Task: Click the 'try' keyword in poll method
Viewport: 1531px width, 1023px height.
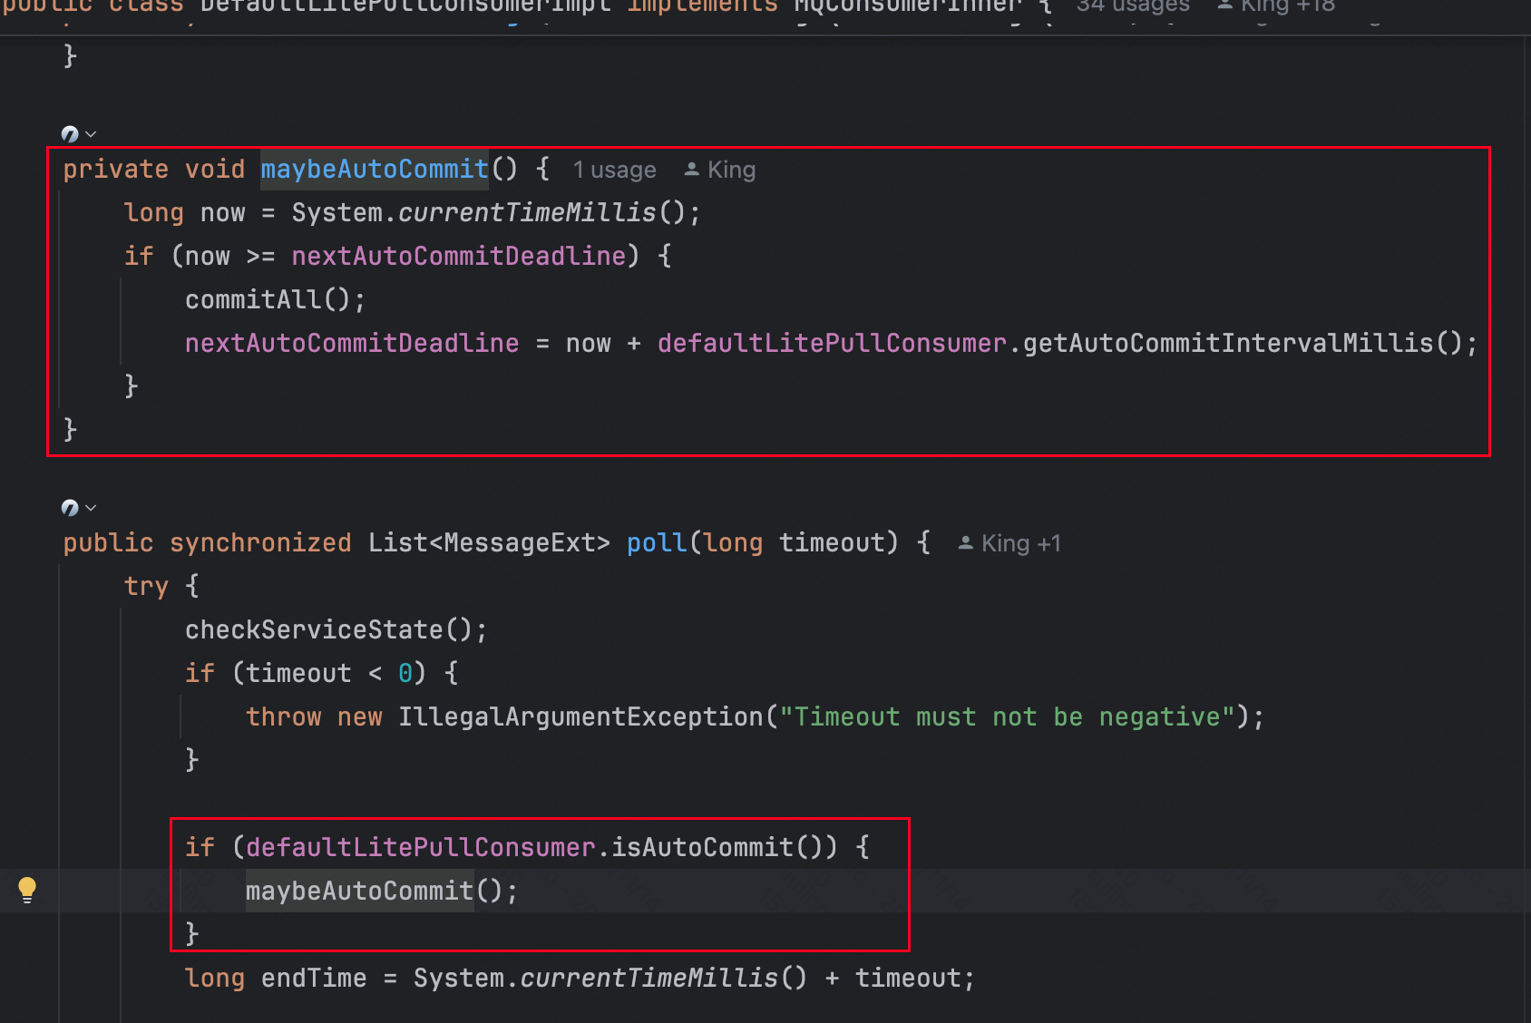Action: coord(146,587)
